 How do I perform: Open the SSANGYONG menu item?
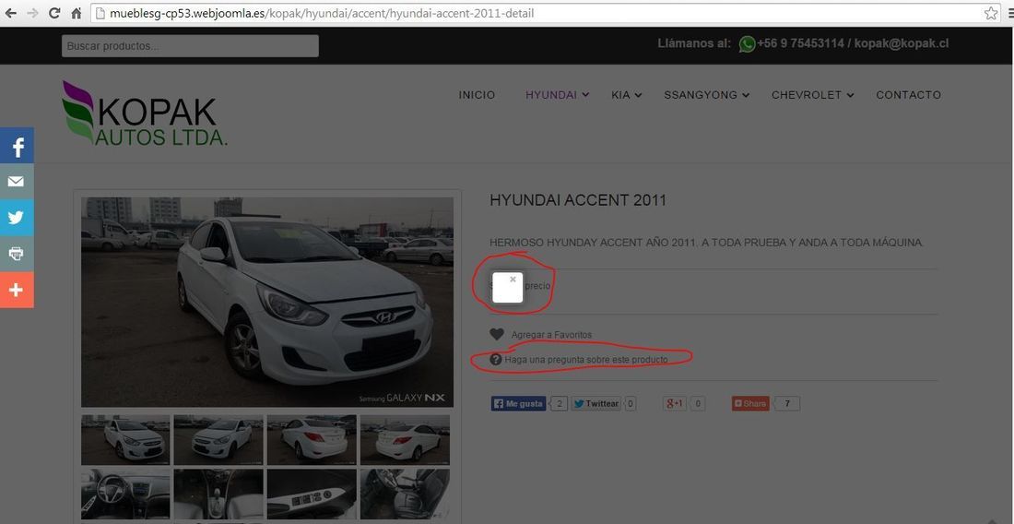[x=701, y=95]
